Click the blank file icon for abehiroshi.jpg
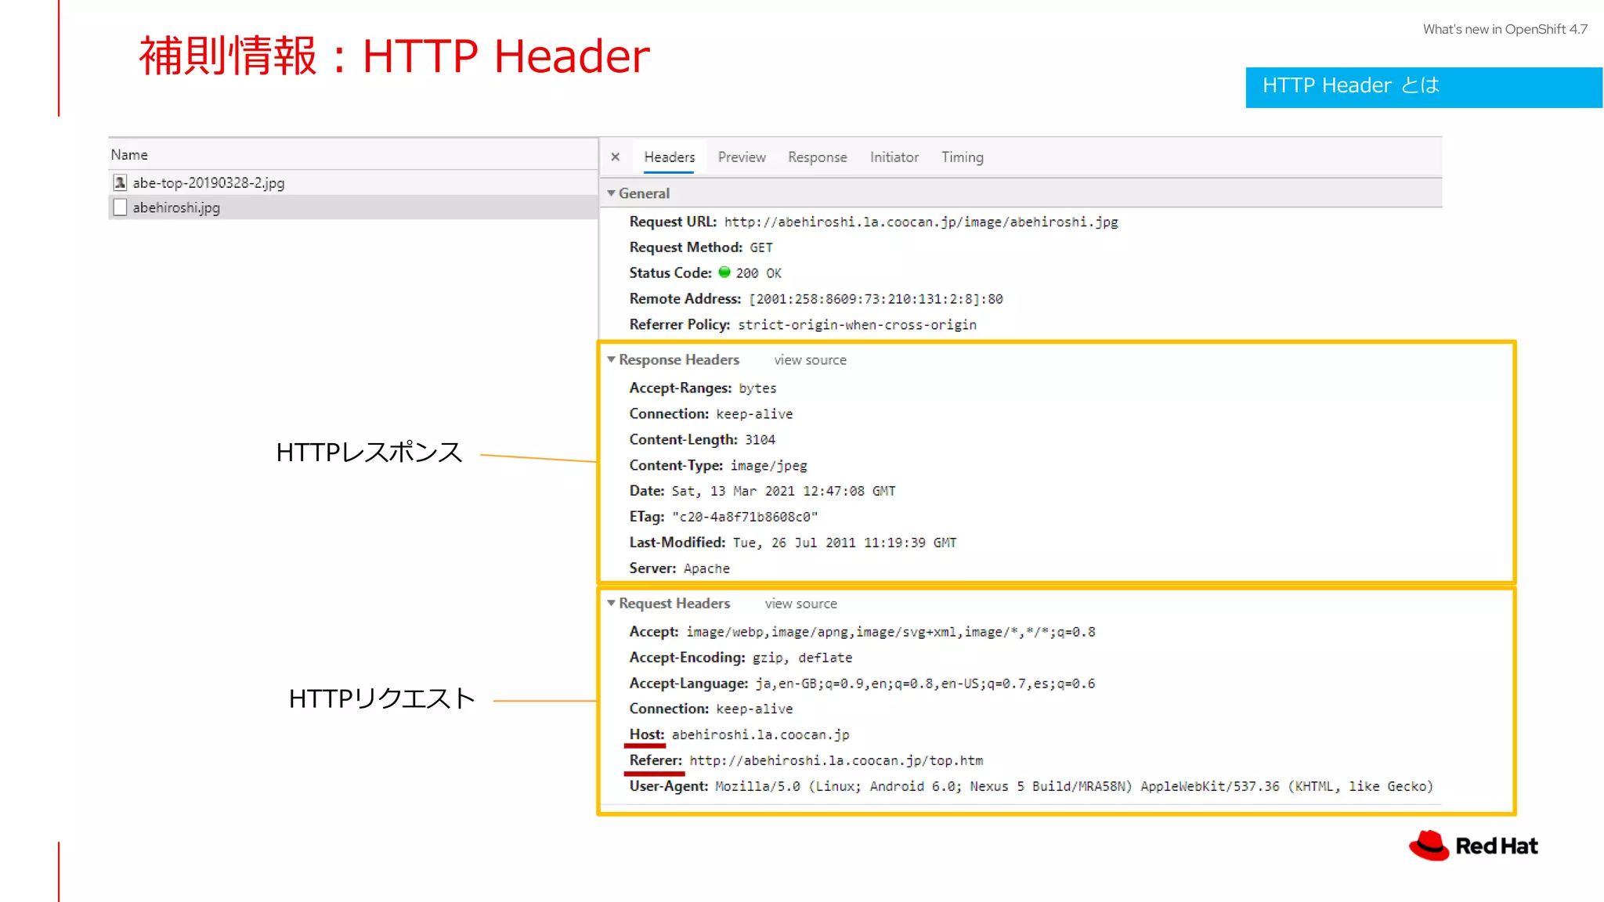 120,207
